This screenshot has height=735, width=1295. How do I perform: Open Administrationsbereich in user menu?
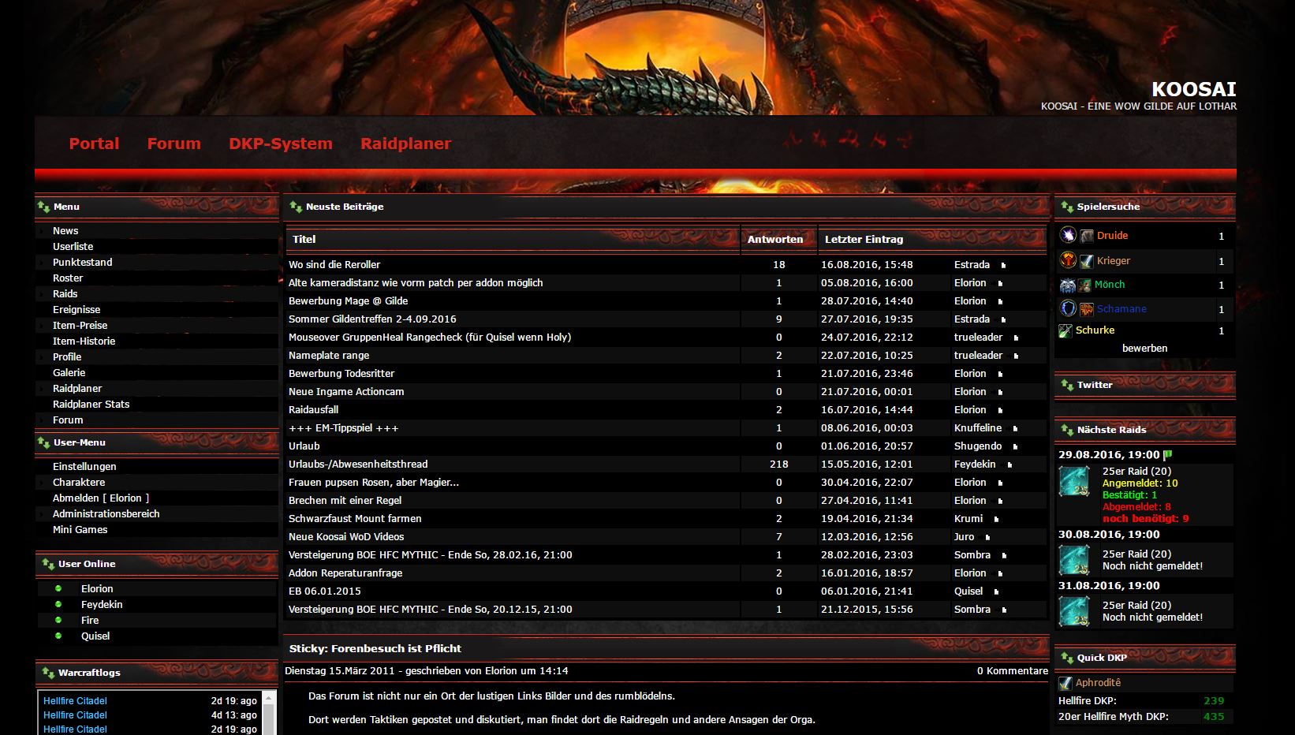click(x=106, y=514)
